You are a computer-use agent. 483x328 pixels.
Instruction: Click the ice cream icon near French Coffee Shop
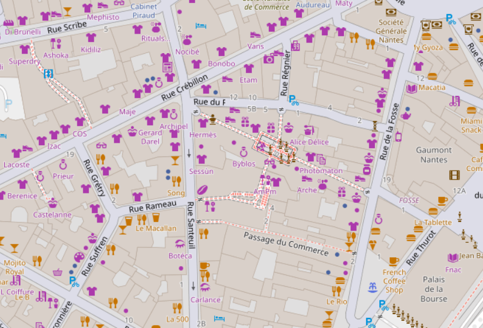coord(372,245)
